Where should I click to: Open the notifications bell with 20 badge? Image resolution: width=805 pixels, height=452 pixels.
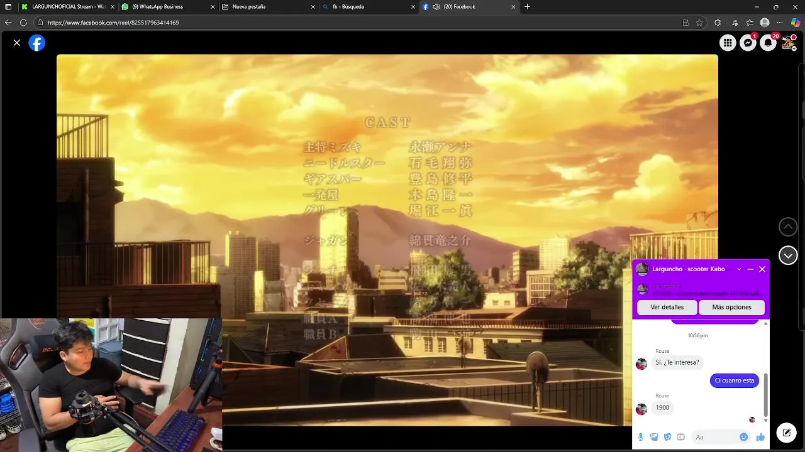pos(768,43)
